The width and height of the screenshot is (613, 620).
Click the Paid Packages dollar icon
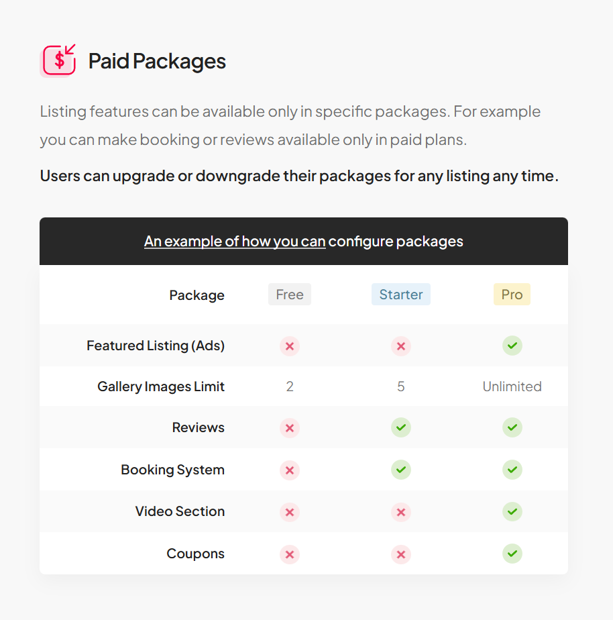[58, 60]
